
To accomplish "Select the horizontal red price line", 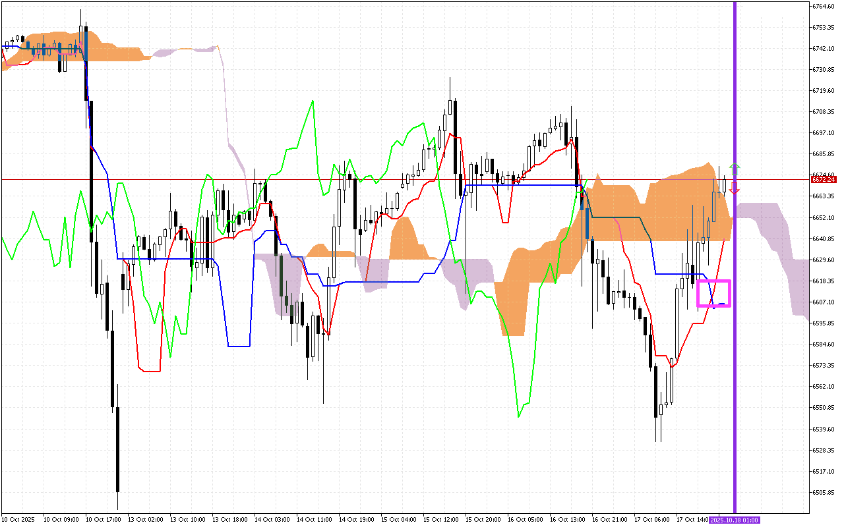I will click(396, 178).
